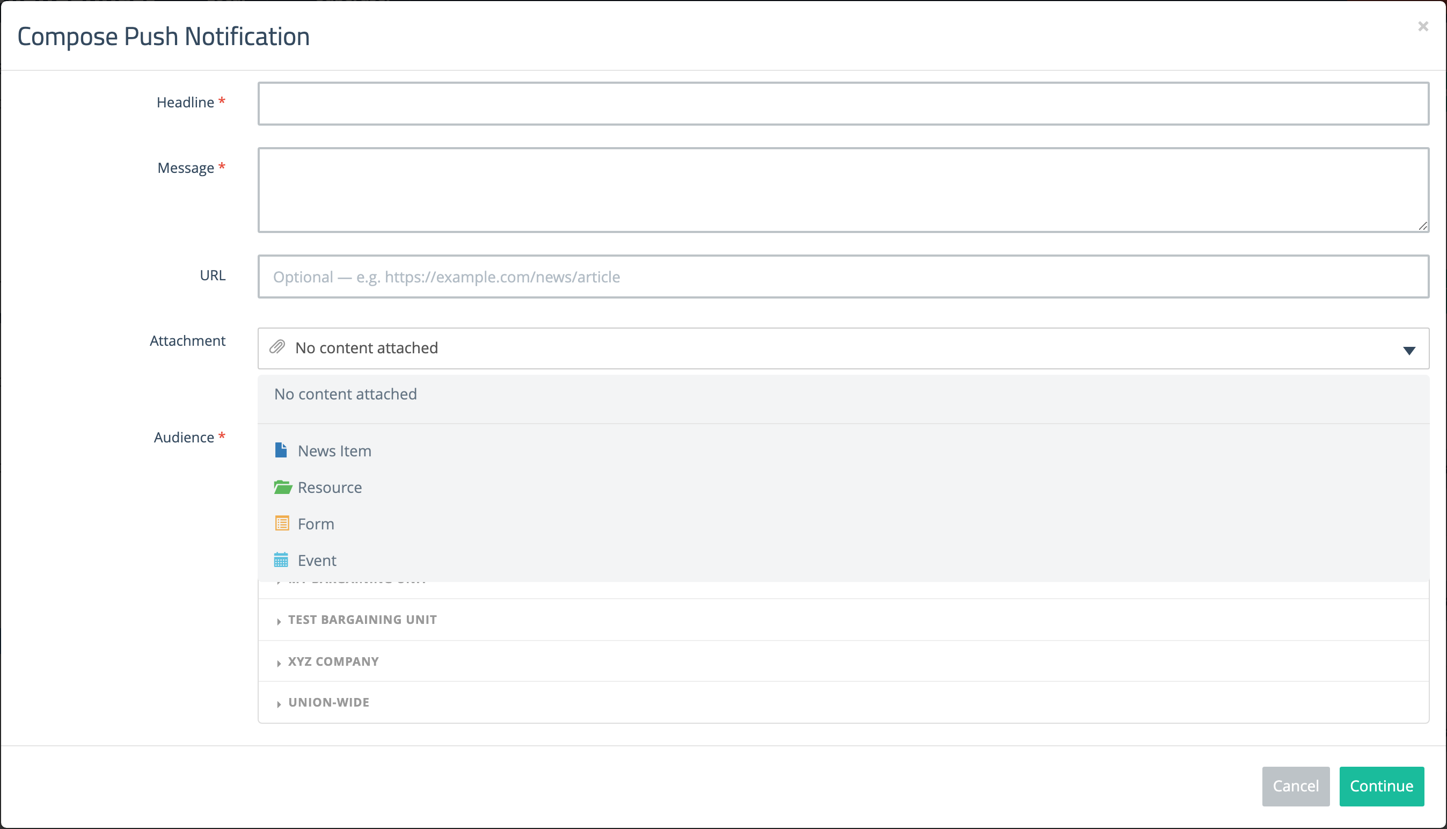Image resolution: width=1447 pixels, height=829 pixels.
Task: Click the 'TEST BARGAINING UNIT' label
Action: 362,620
